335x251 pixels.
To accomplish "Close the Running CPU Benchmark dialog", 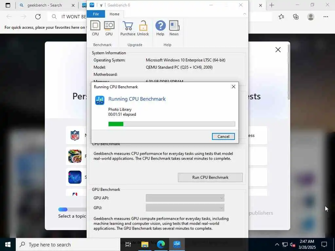I will [234, 87].
